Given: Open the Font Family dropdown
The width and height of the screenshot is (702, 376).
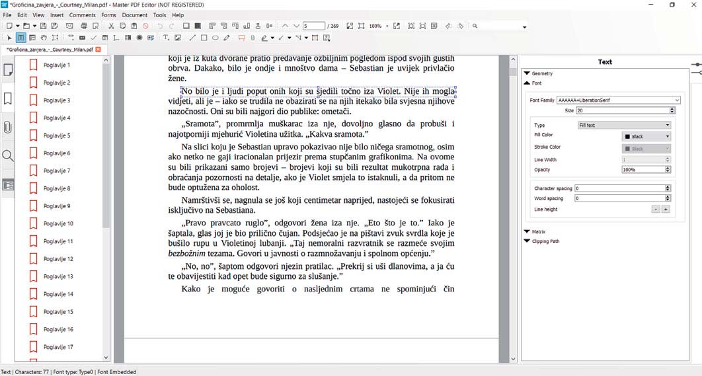Looking at the screenshot, I should tap(618, 100).
